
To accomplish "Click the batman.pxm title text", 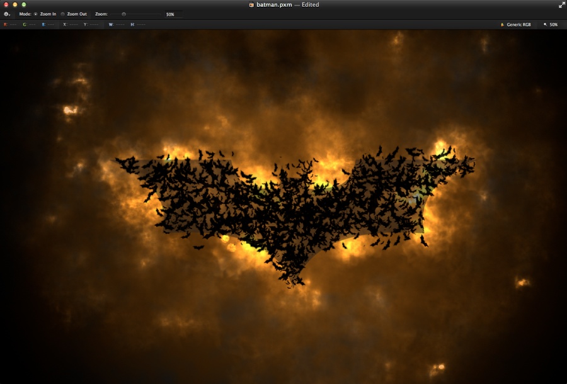I will 274,4.
